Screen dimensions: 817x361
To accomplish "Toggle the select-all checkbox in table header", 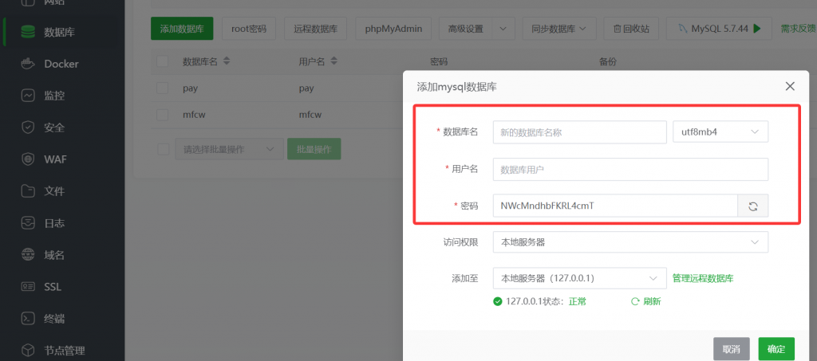I will (163, 61).
